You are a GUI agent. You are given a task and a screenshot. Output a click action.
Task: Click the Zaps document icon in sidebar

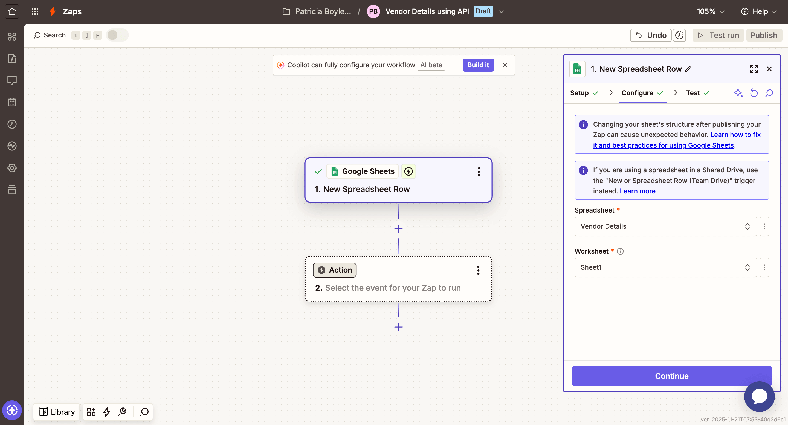click(x=12, y=59)
